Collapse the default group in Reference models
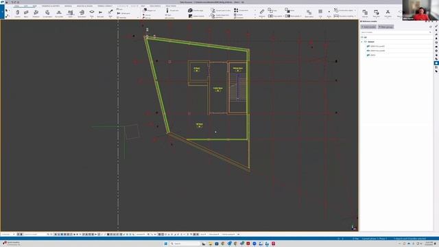The height and width of the screenshot is (247, 439). click(361, 42)
